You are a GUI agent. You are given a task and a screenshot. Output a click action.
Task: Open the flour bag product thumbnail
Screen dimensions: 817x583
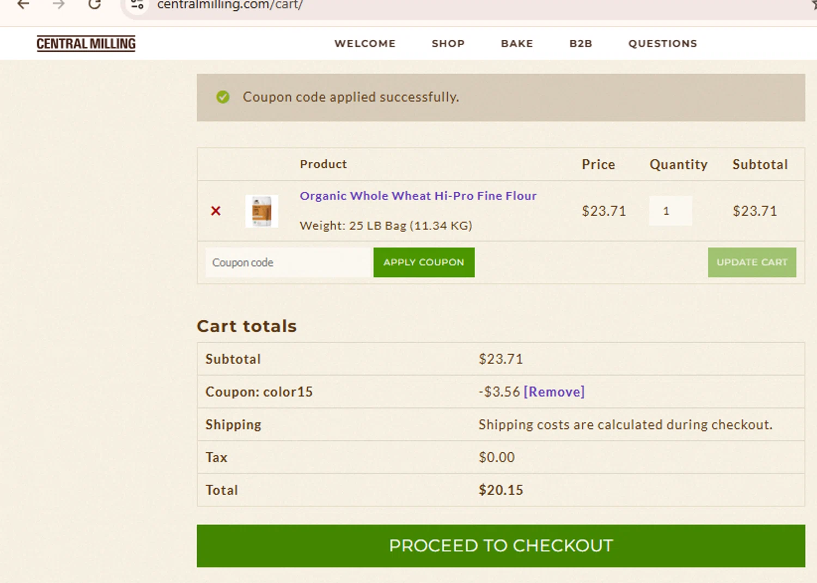pos(261,211)
